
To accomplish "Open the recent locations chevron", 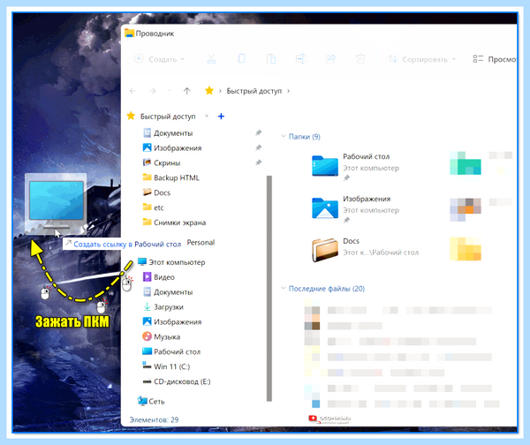I will click(x=170, y=91).
